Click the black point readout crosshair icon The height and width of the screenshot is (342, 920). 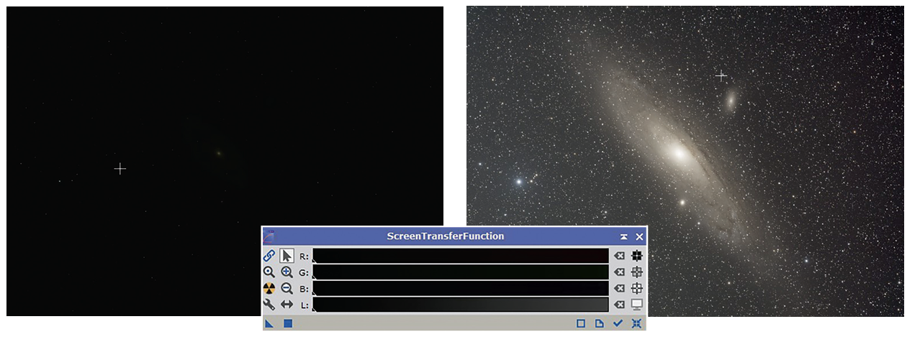[636, 255]
